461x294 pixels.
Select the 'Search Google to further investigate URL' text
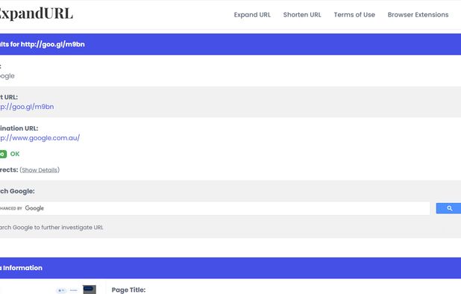coord(51,228)
